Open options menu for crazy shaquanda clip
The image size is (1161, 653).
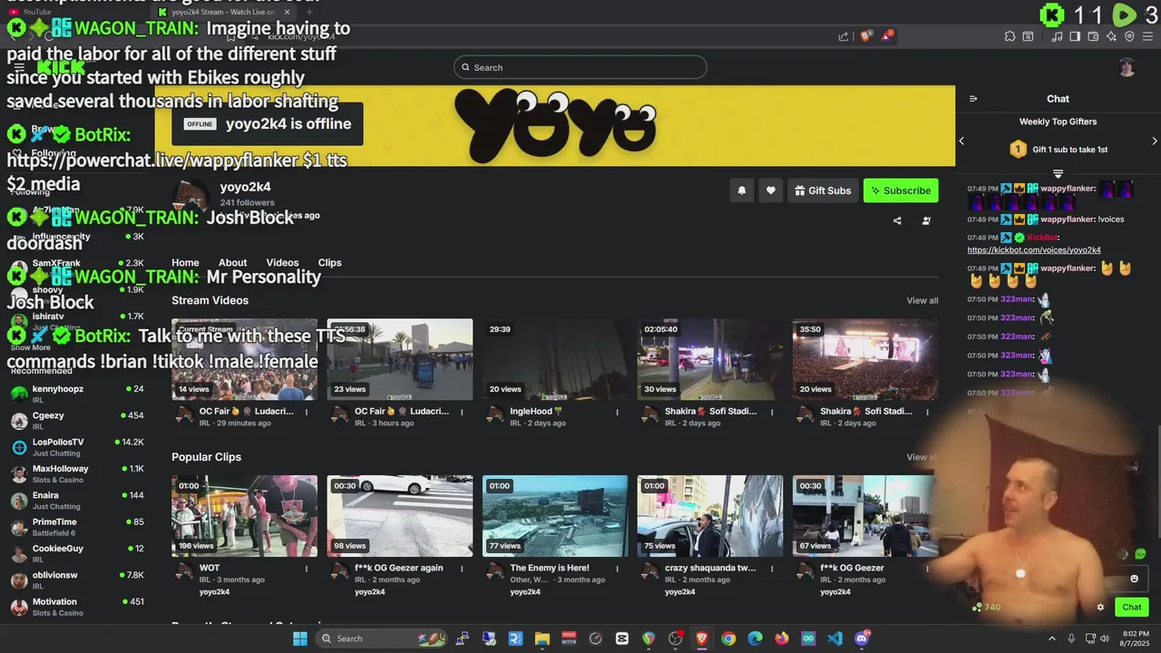pyautogui.click(x=773, y=569)
